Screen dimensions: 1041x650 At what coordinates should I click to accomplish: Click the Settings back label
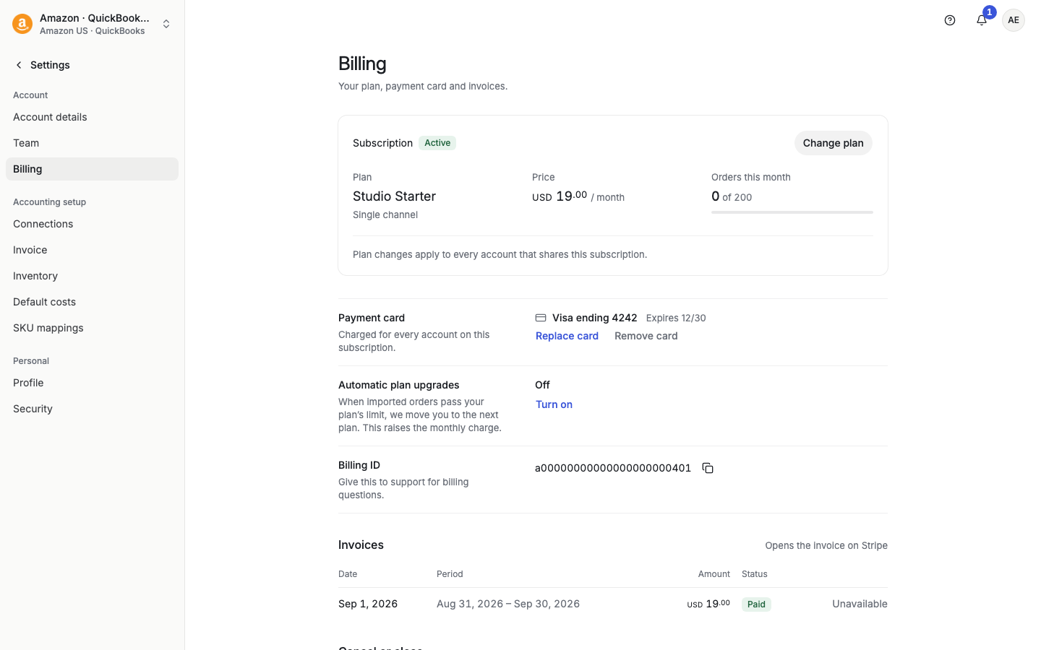(50, 65)
